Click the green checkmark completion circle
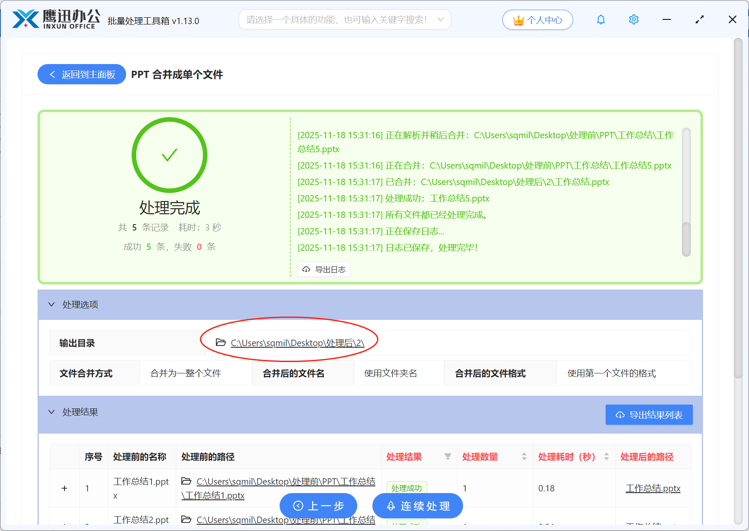The height and width of the screenshot is (531, 749). [170, 155]
